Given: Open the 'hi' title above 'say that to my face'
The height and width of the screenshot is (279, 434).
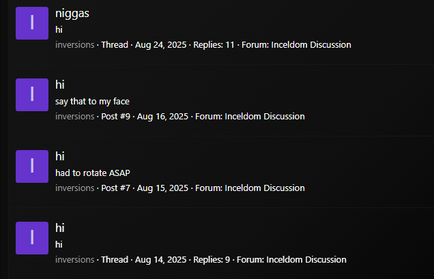Looking at the screenshot, I should [x=60, y=85].
